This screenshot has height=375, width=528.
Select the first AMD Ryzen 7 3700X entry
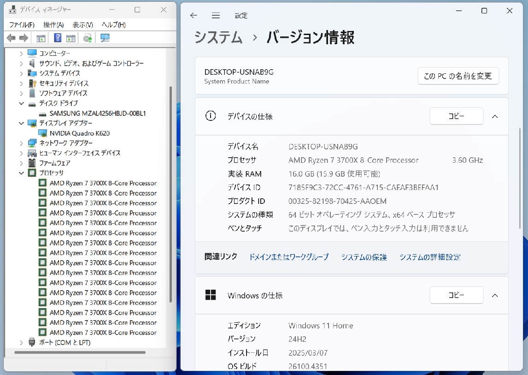(103, 183)
